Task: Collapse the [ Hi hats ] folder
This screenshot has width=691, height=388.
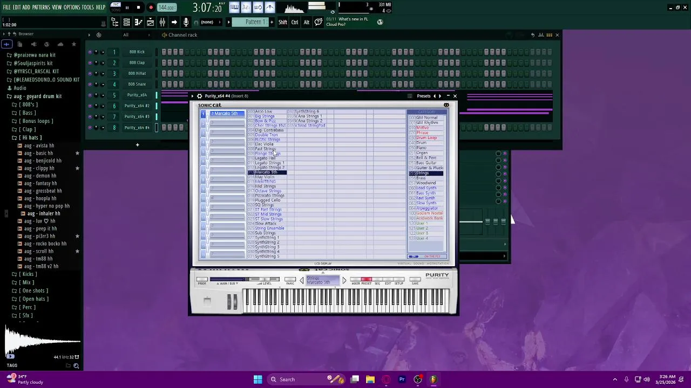Action: (30, 137)
